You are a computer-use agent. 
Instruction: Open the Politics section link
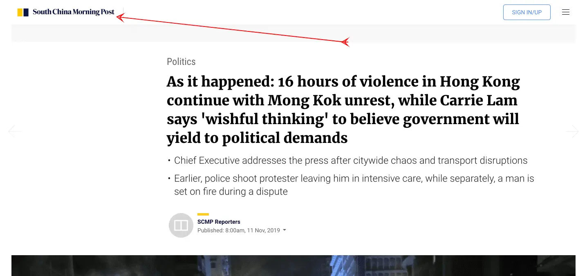click(181, 62)
